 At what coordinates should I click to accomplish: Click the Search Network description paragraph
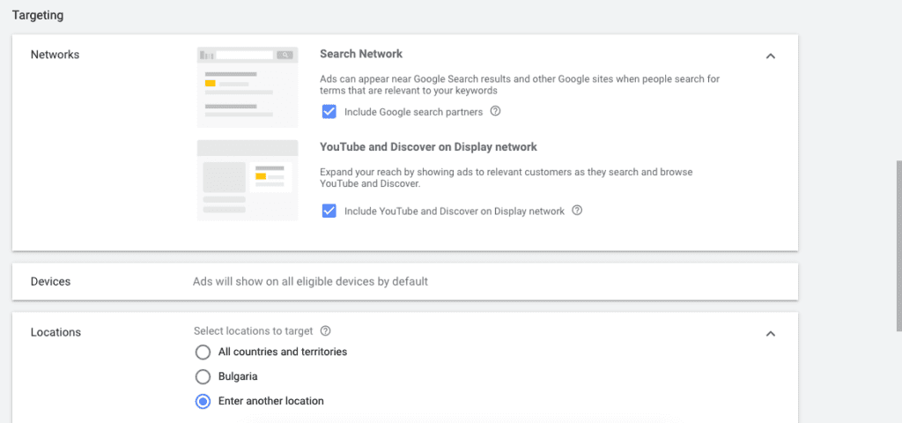[x=520, y=85]
